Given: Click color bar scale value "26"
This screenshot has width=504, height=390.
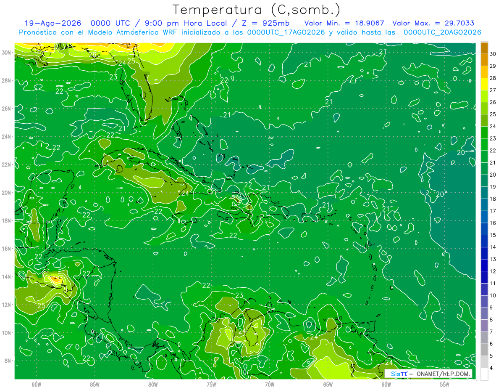Looking at the screenshot, I should (493, 102).
